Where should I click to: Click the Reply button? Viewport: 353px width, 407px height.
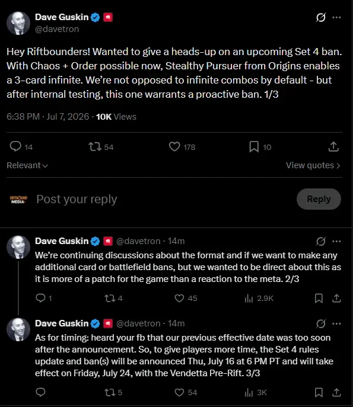pos(319,199)
